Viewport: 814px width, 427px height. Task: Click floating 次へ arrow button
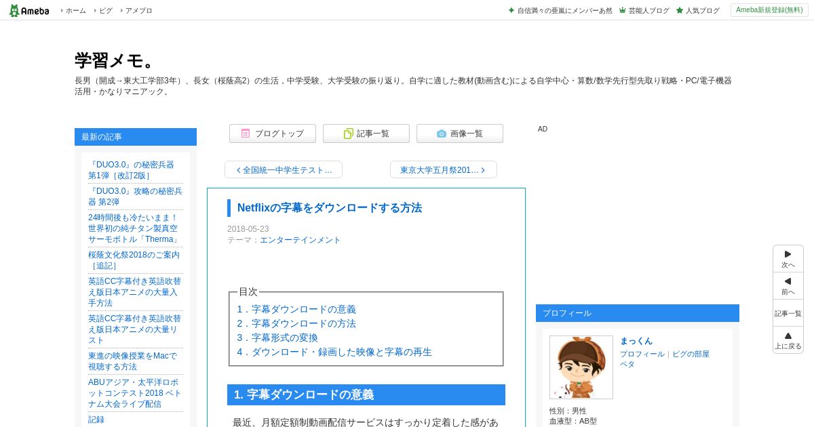tap(788, 259)
